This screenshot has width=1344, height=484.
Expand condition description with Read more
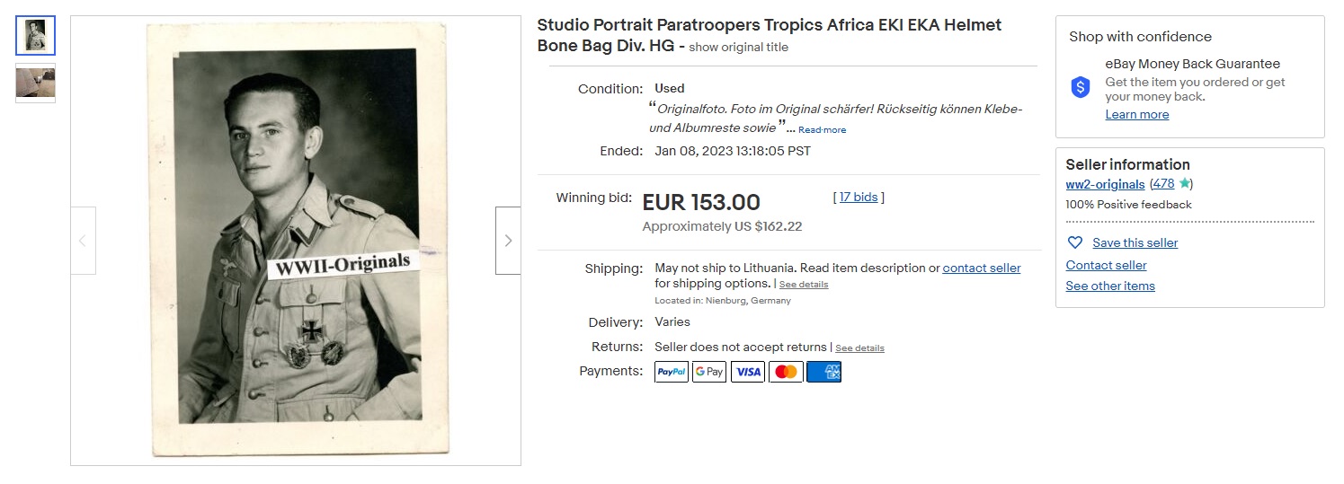pyautogui.click(x=822, y=130)
